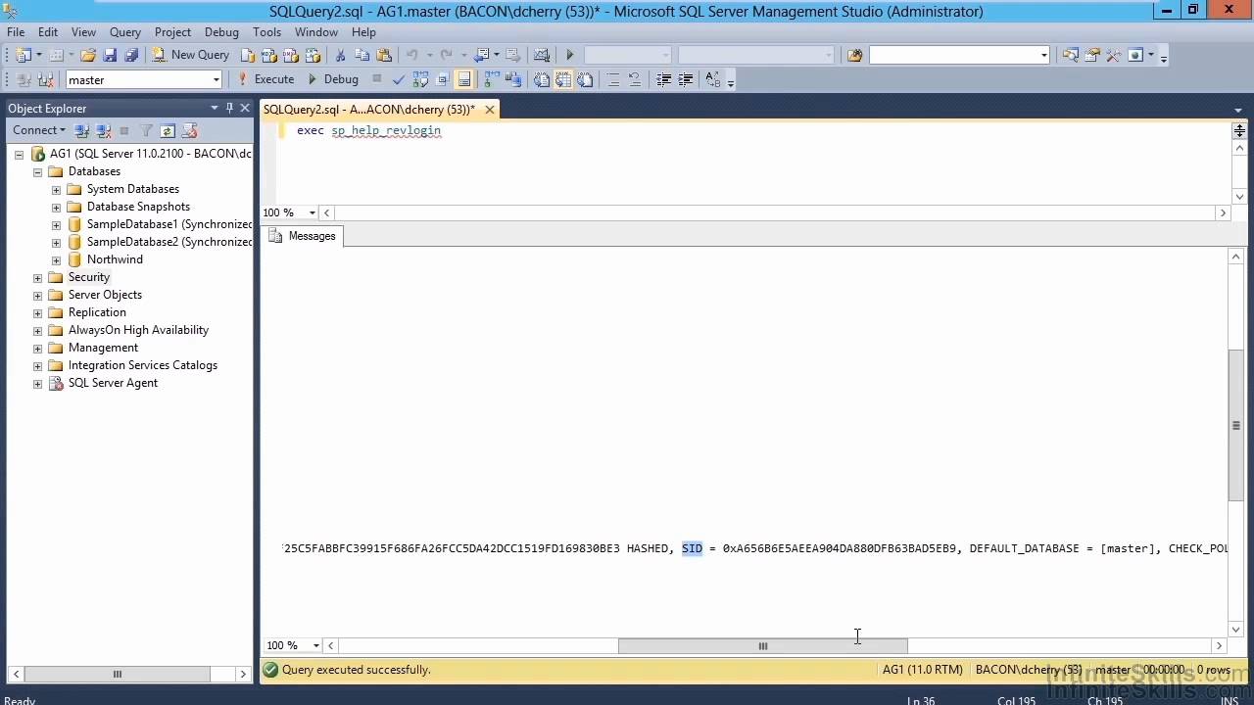Viewport: 1254px width, 705px height.
Task: Open the Query menu
Action: click(x=125, y=32)
